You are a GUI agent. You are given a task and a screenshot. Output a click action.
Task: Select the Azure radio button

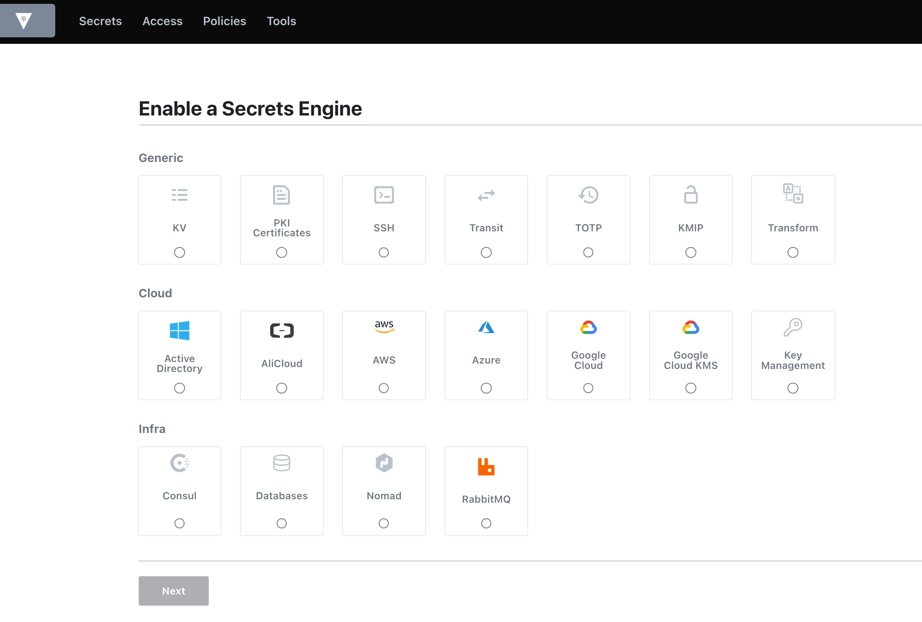coord(486,388)
